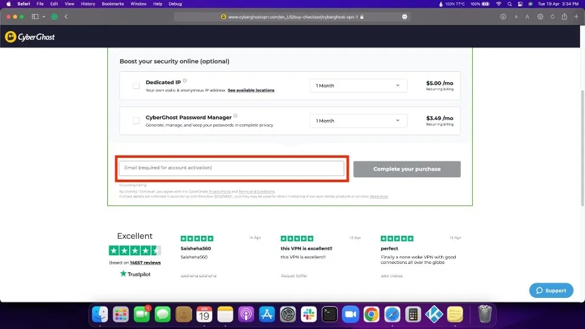Open App Store from the dock
This screenshot has width=585, height=329.
point(267,314)
